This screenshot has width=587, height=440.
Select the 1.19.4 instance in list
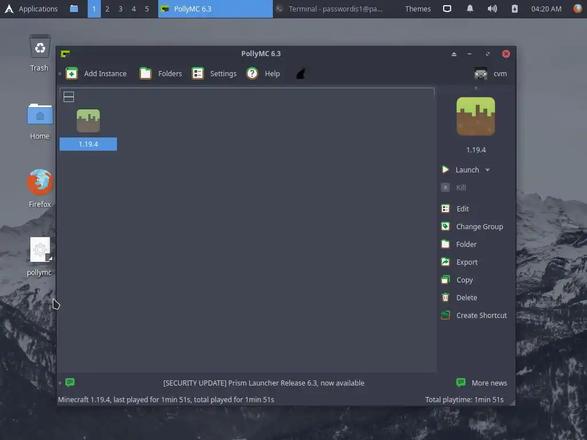click(88, 130)
